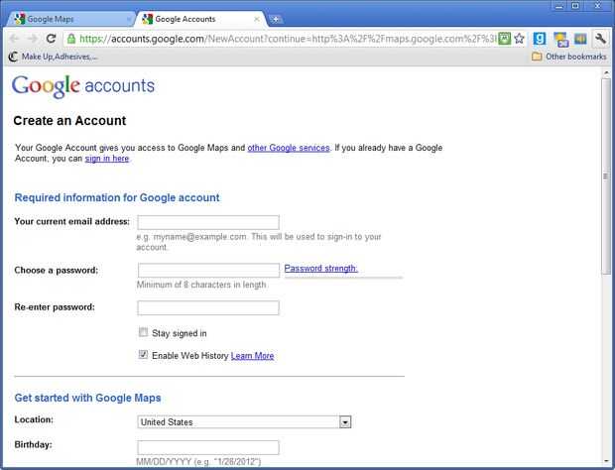Close the Google Accounts tab

[x=257, y=19]
